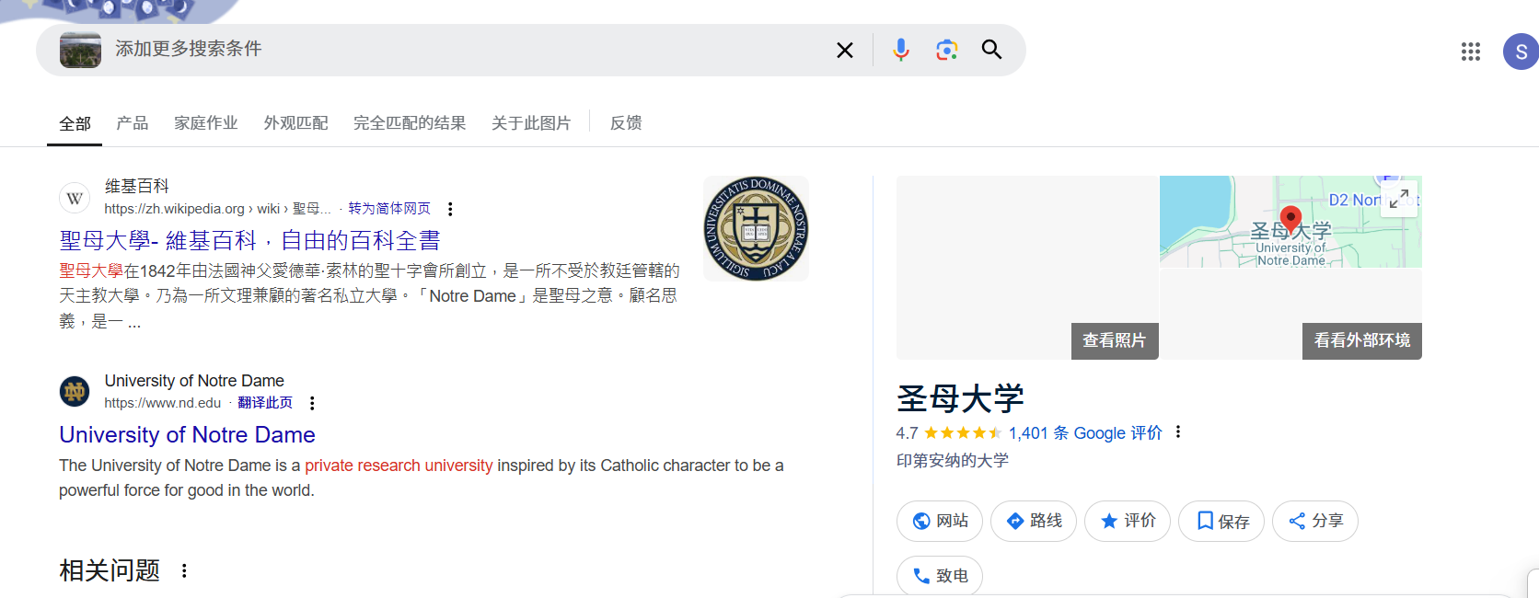1539x598 pixels.
Task: Click 看看外部环境 button
Action: coord(1362,340)
